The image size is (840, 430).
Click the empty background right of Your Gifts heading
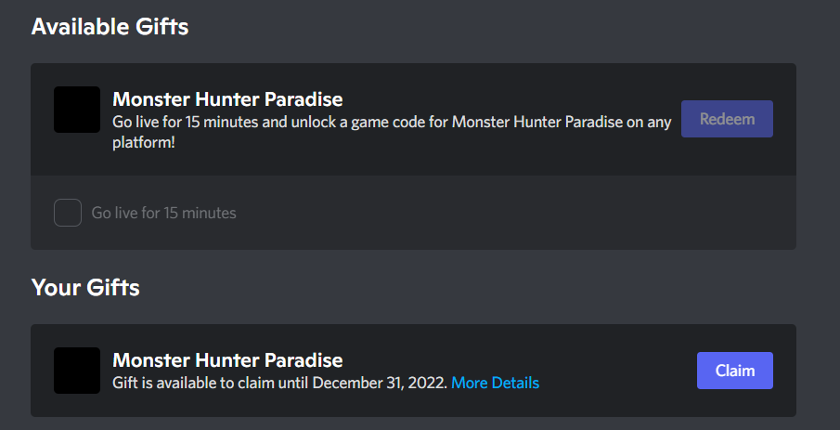pos(464,288)
